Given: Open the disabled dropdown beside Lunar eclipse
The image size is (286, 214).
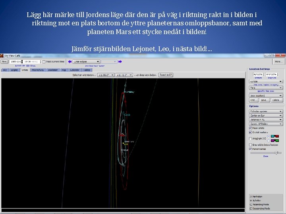Looking at the screenshot, I should 109,62.
